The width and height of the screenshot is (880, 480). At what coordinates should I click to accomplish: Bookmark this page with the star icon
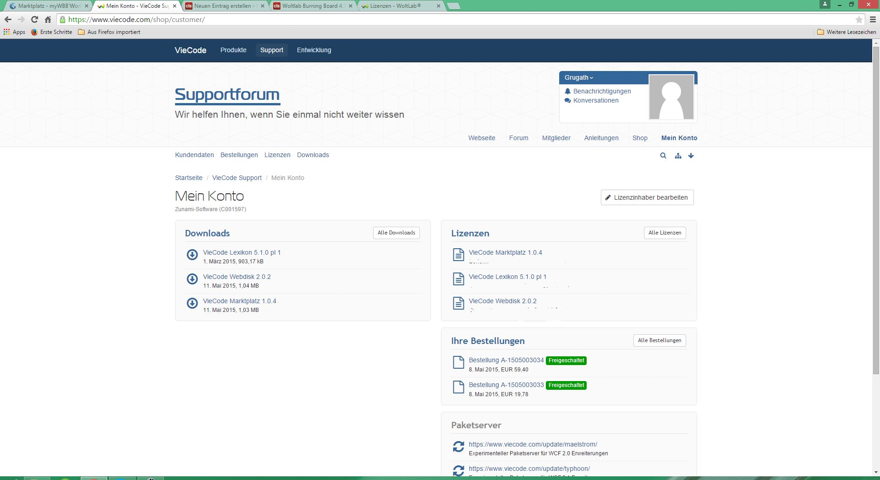pyautogui.click(x=859, y=20)
